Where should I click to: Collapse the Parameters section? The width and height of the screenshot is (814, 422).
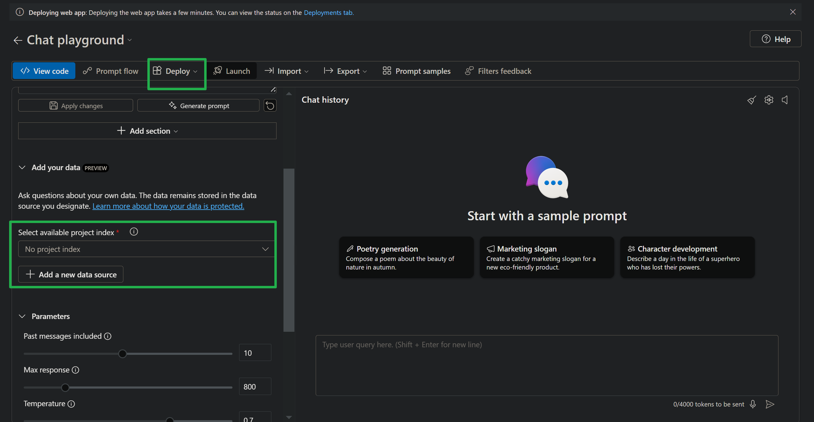click(22, 316)
